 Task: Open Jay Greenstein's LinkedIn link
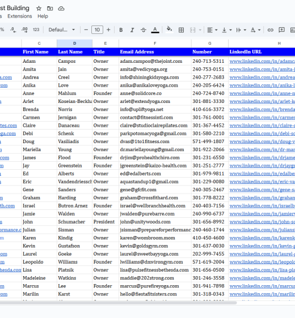pos(262,166)
